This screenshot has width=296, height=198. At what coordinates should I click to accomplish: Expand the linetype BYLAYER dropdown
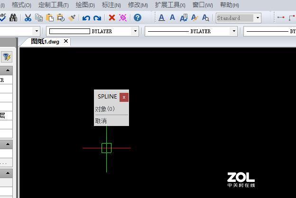(234, 31)
